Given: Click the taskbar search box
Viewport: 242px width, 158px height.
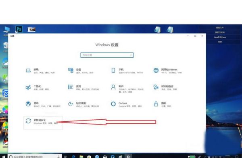Looking at the screenshot, I should pyautogui.click(x=35, y=156).
